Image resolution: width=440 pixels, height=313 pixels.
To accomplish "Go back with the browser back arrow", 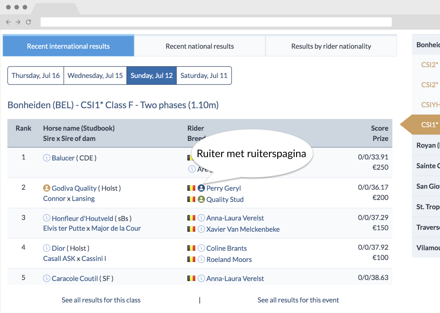I will [8, 22].
